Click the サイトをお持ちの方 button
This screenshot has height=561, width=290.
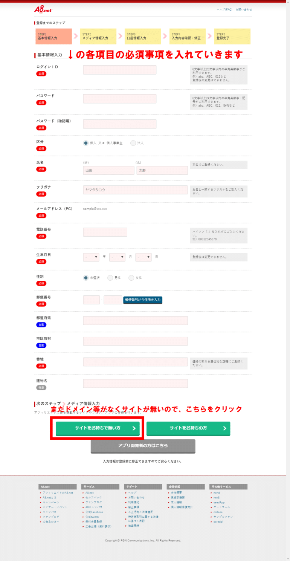188,428
